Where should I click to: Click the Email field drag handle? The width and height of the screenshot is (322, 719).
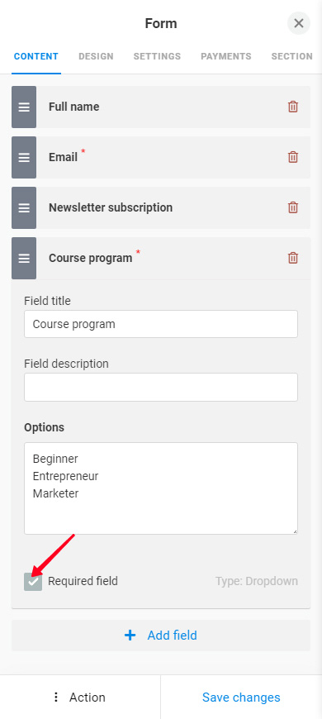24,157
